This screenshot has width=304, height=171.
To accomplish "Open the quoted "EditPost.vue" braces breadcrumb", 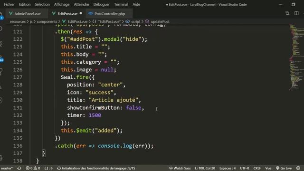I will coord(106,21).
